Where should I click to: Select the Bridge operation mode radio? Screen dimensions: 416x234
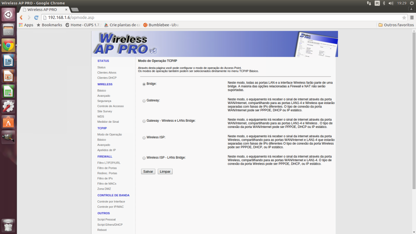[x=144, y=84]
